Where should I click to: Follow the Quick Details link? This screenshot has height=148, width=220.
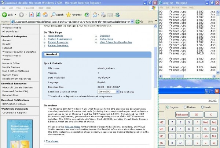(56, 36)
